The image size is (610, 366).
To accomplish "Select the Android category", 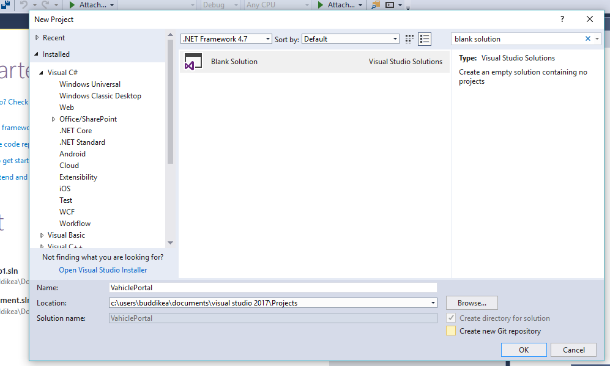I will 72,154.
